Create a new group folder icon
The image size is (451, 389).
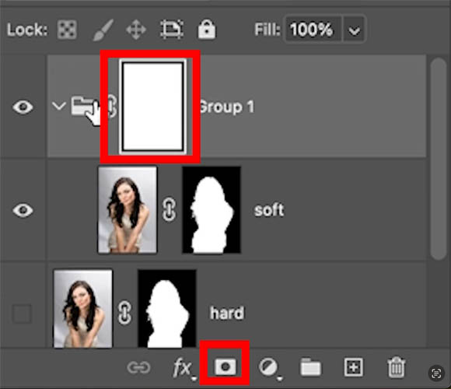(310, 367)
